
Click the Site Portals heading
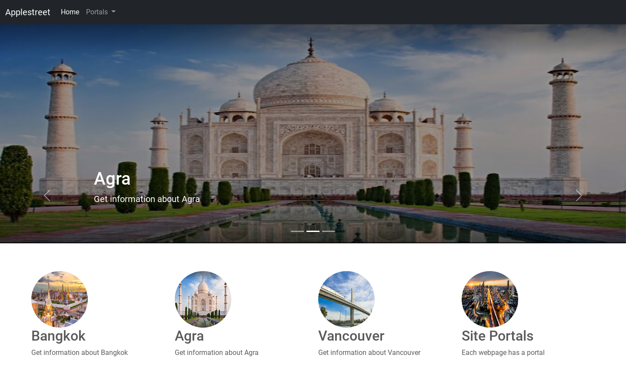[497, 336]
